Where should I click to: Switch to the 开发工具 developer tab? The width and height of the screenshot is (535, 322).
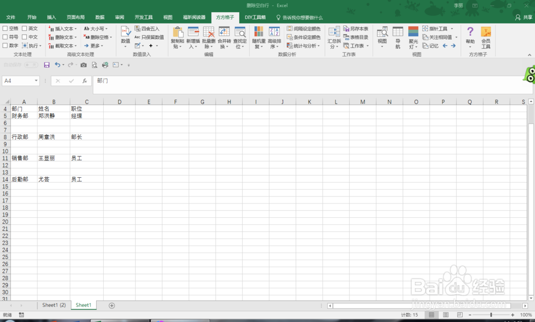pyautogui.click(x=143, y=18)
